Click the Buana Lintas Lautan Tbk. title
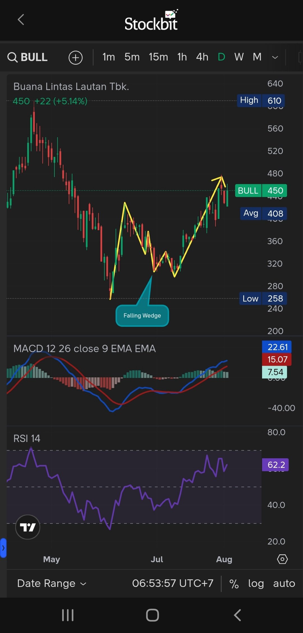This screenshot has height=633, width=303. click(x=71, y=87)
